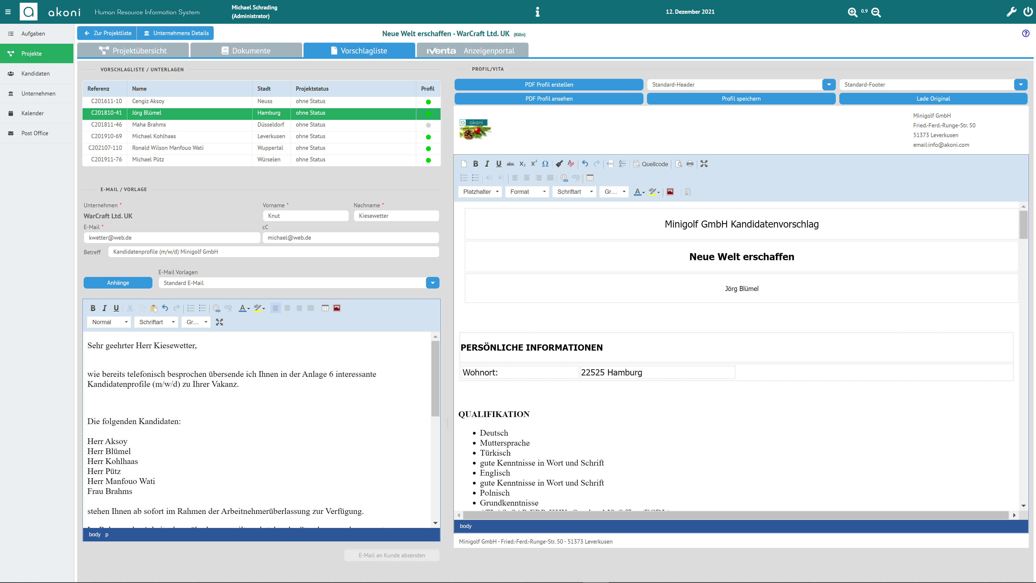Paste clipboard content in the e-mail editor
The image size is (1036, 583).
tap(154, 308)
